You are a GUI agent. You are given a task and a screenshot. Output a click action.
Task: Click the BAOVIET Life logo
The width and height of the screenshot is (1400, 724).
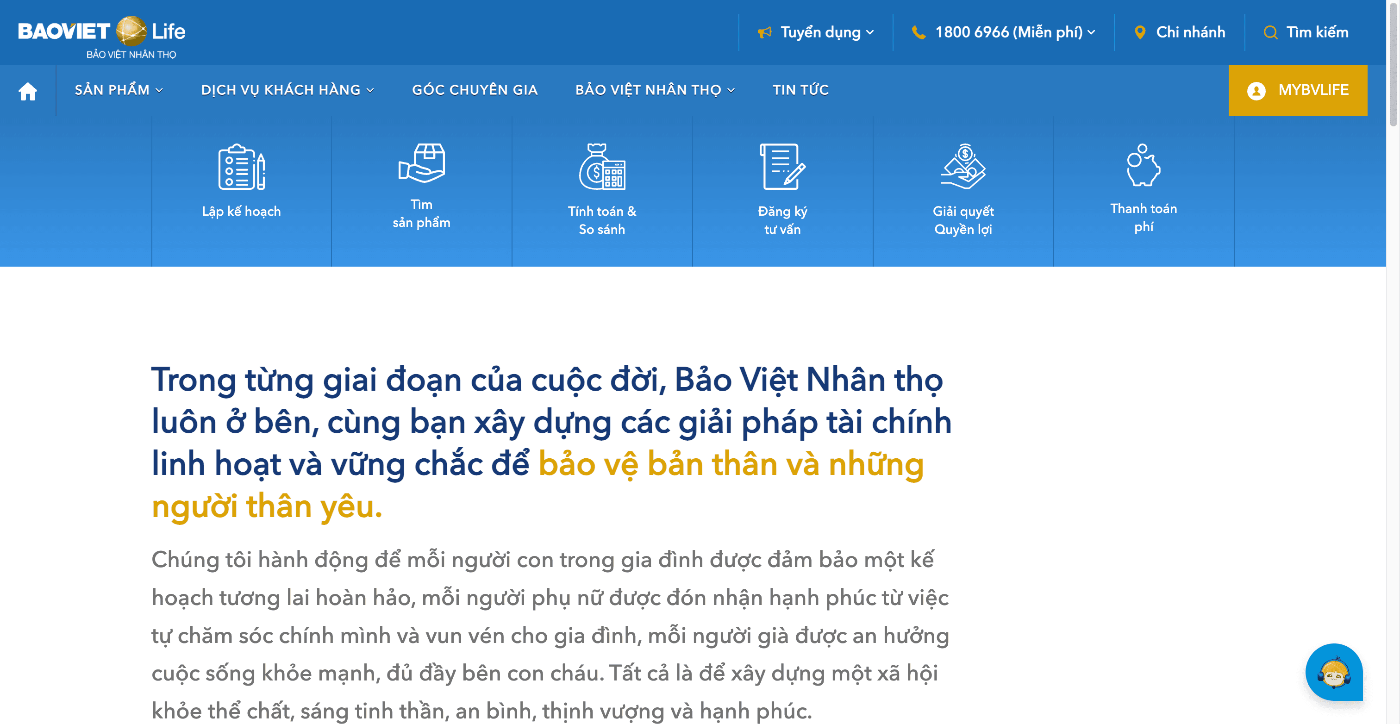pyautogui.click(x=101, y=31)
